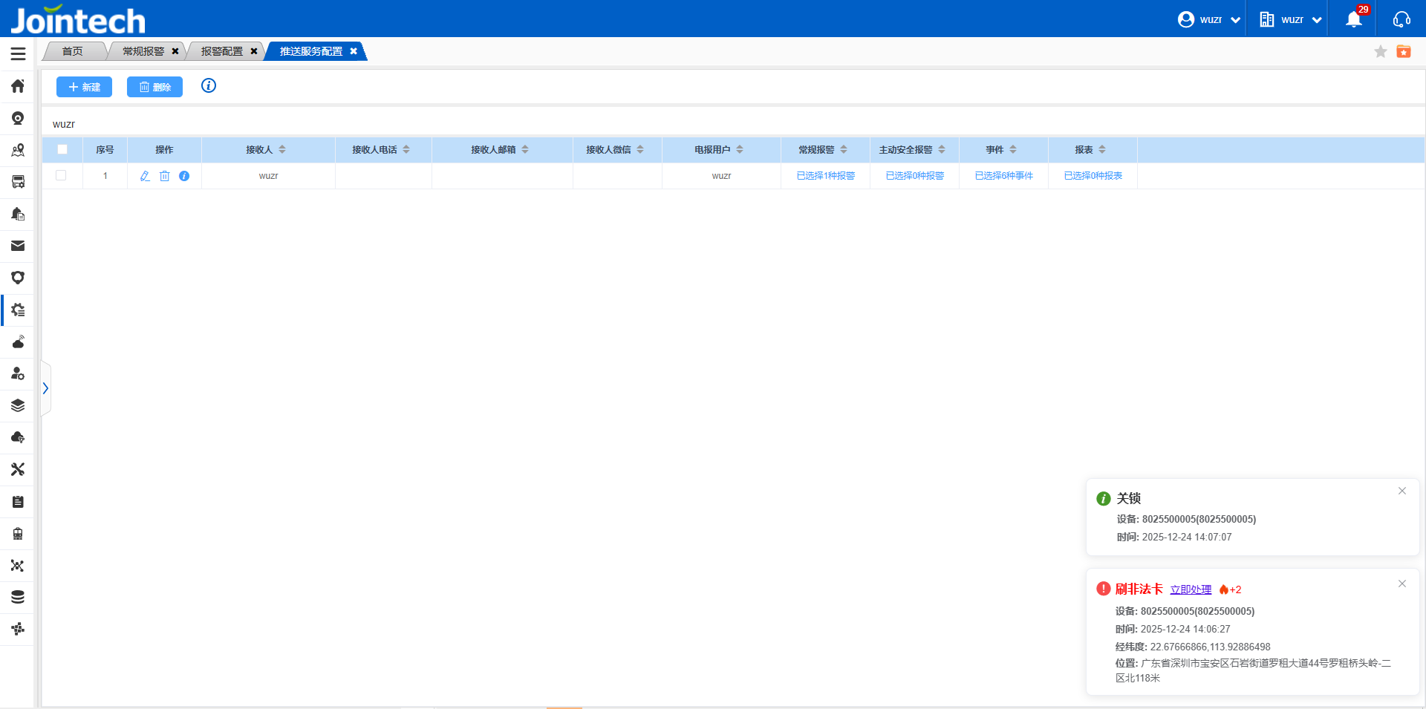Open the customer support headset icon
1426x709 pixels.
pos(1402,19)
